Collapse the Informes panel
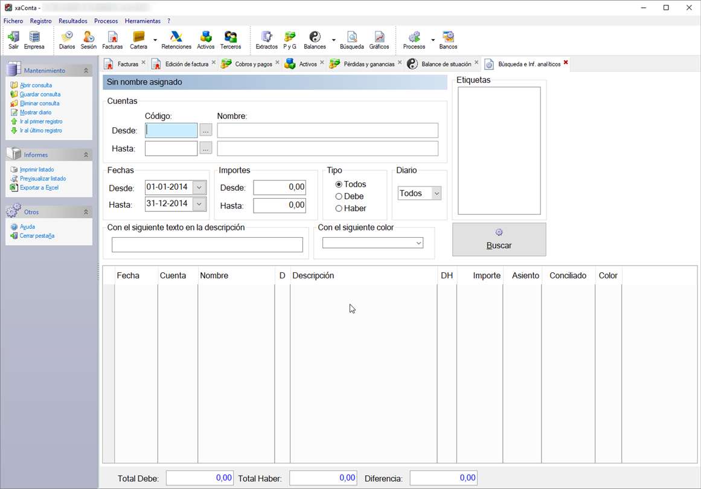701x489 pixels. coord(86,155)
